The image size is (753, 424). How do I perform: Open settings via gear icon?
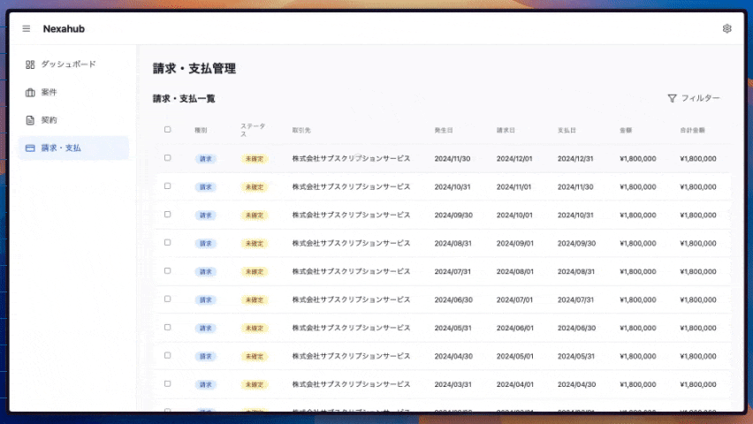[x=726, y=29]
